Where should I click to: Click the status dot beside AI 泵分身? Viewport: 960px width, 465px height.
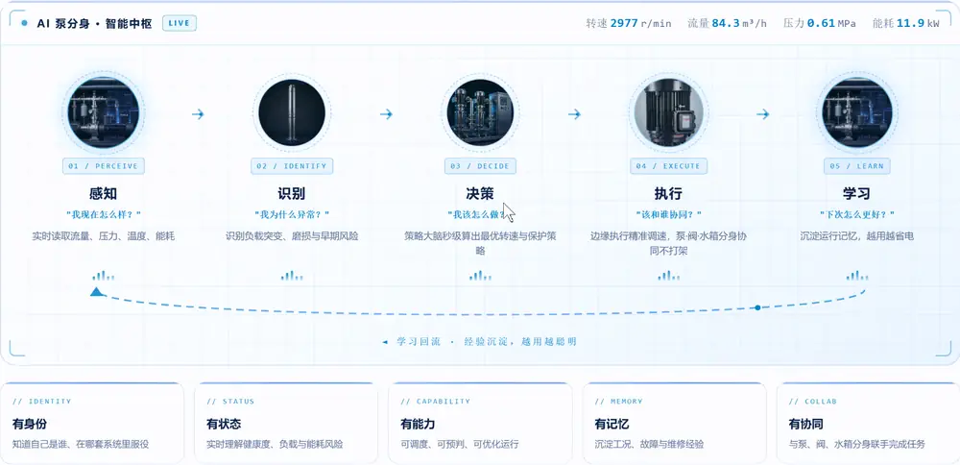click(x=24, y=23)
